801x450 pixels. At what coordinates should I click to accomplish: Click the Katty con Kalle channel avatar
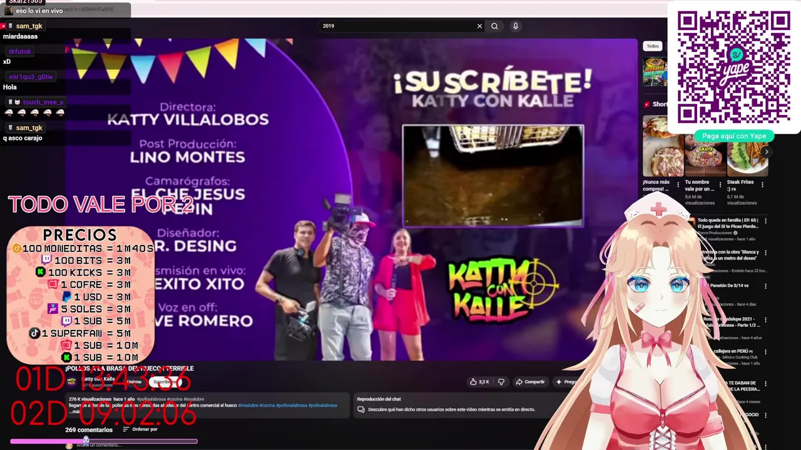coord(72,381)
